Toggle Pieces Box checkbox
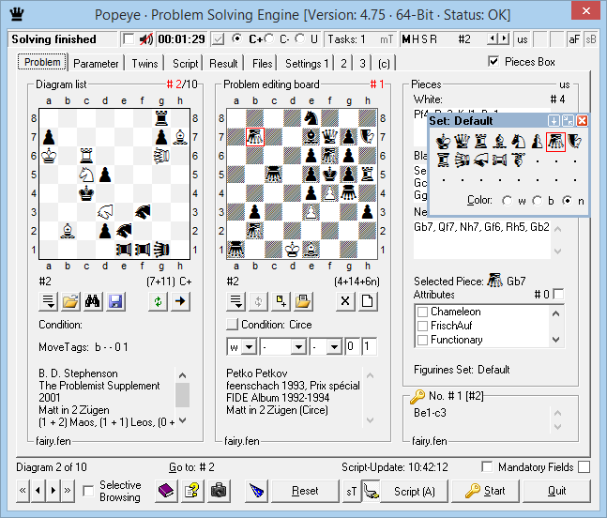The image size is (607, 518). pyautogui.click(x=493, y=61)
